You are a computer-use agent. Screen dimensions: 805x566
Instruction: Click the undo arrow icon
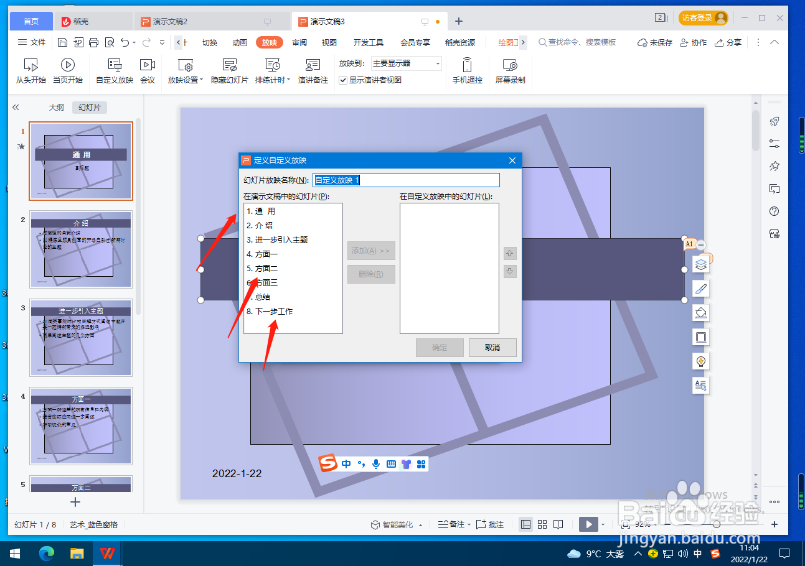(125, 42)
